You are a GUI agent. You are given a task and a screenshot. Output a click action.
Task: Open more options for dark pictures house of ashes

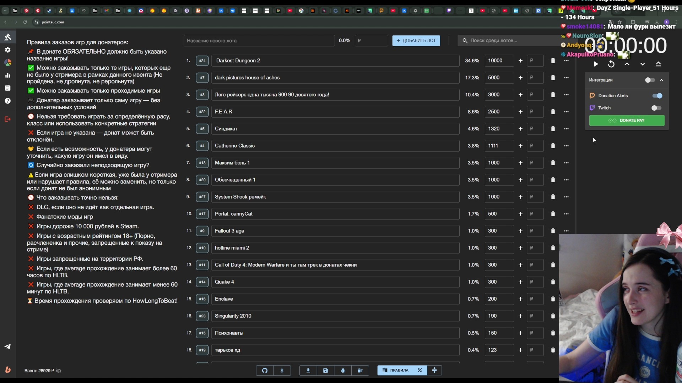click(x=566, y=78)
